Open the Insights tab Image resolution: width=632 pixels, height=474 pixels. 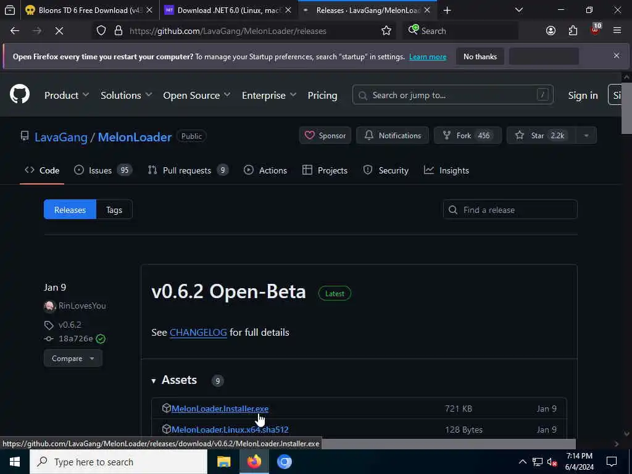pyautogui.click(x=446, y=170)
